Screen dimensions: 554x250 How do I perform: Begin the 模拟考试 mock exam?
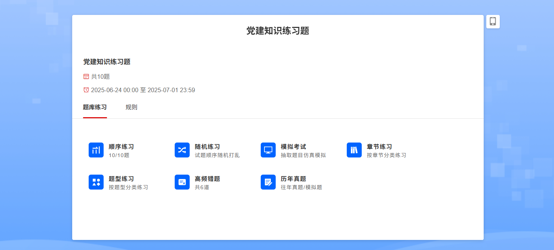(x=293, y=147)
